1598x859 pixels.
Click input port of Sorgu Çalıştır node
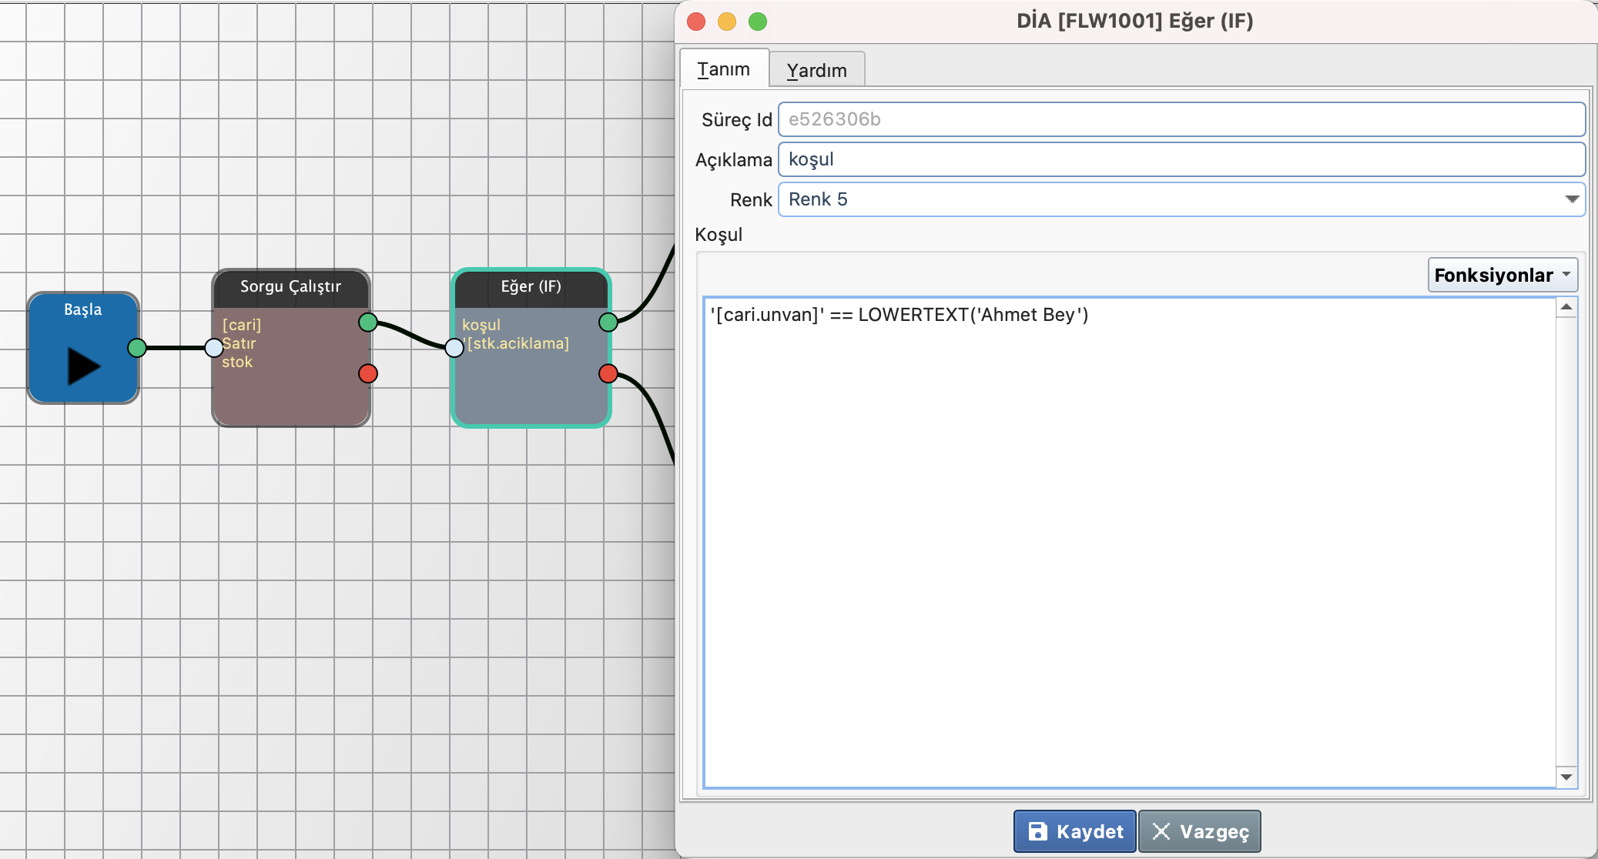[x=214, y=348]
